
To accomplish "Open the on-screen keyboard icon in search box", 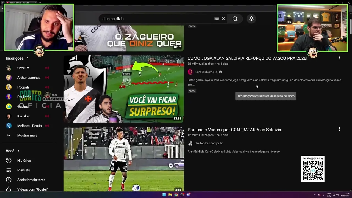I will click(x=217, y=19).
